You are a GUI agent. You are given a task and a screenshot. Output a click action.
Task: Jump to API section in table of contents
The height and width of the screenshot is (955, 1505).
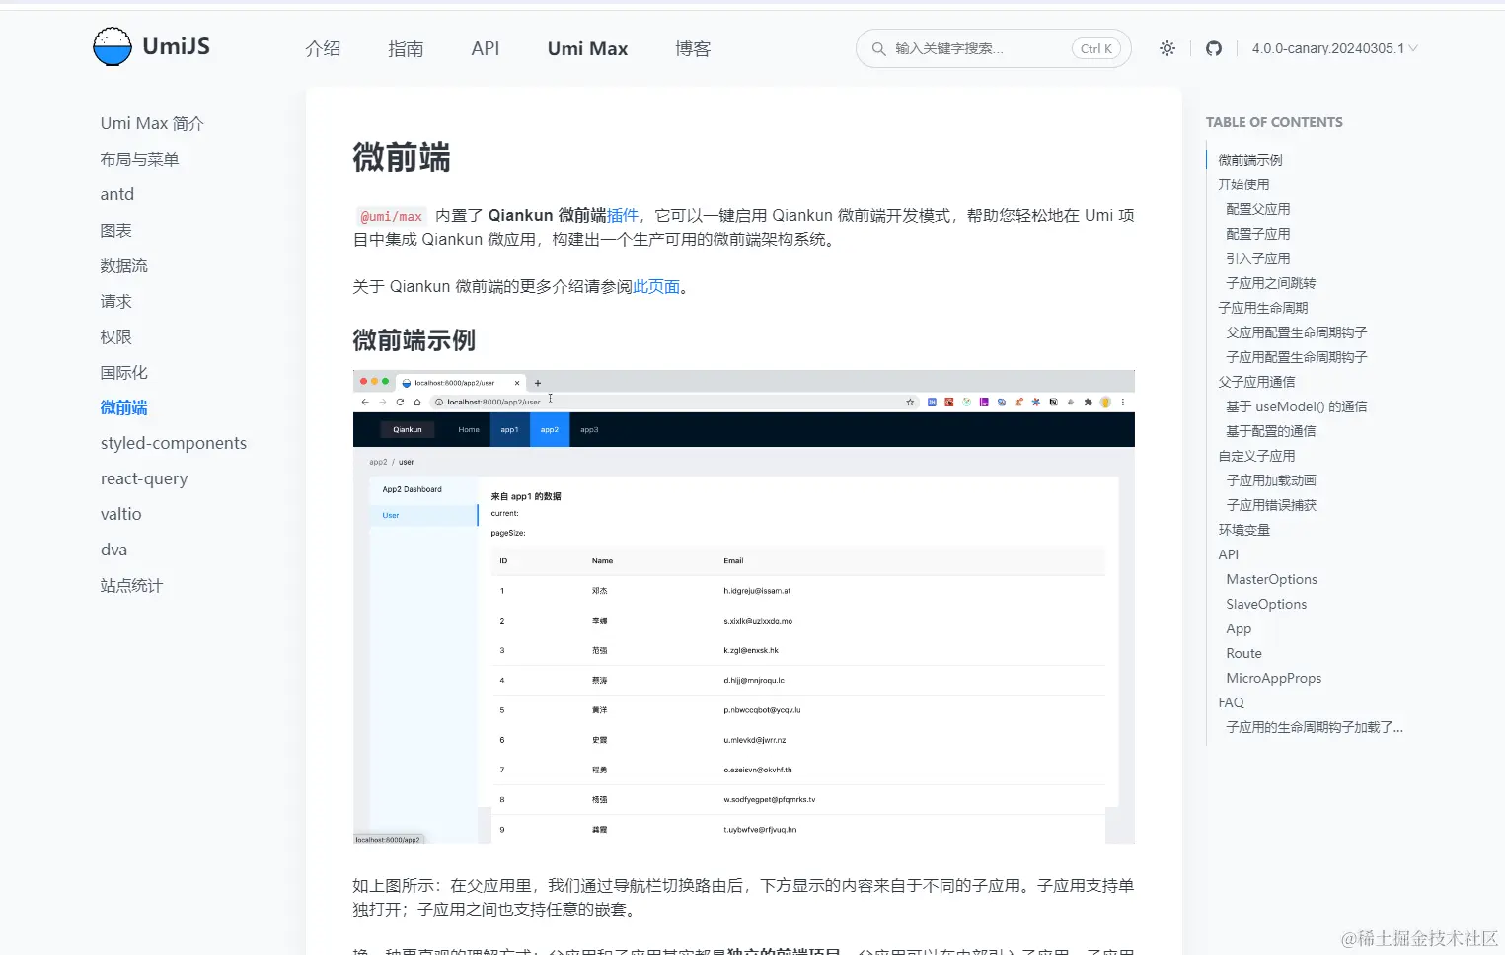tap(1228, 554)
